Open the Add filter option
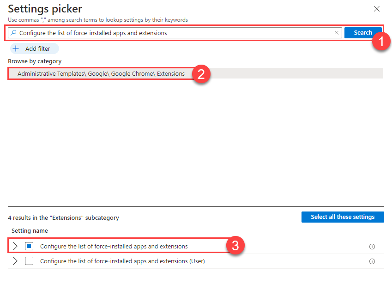The image size is (392, 284). [x=35, y=48]
